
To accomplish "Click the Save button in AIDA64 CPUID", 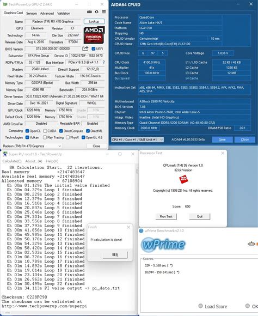I will coord(222,139).
